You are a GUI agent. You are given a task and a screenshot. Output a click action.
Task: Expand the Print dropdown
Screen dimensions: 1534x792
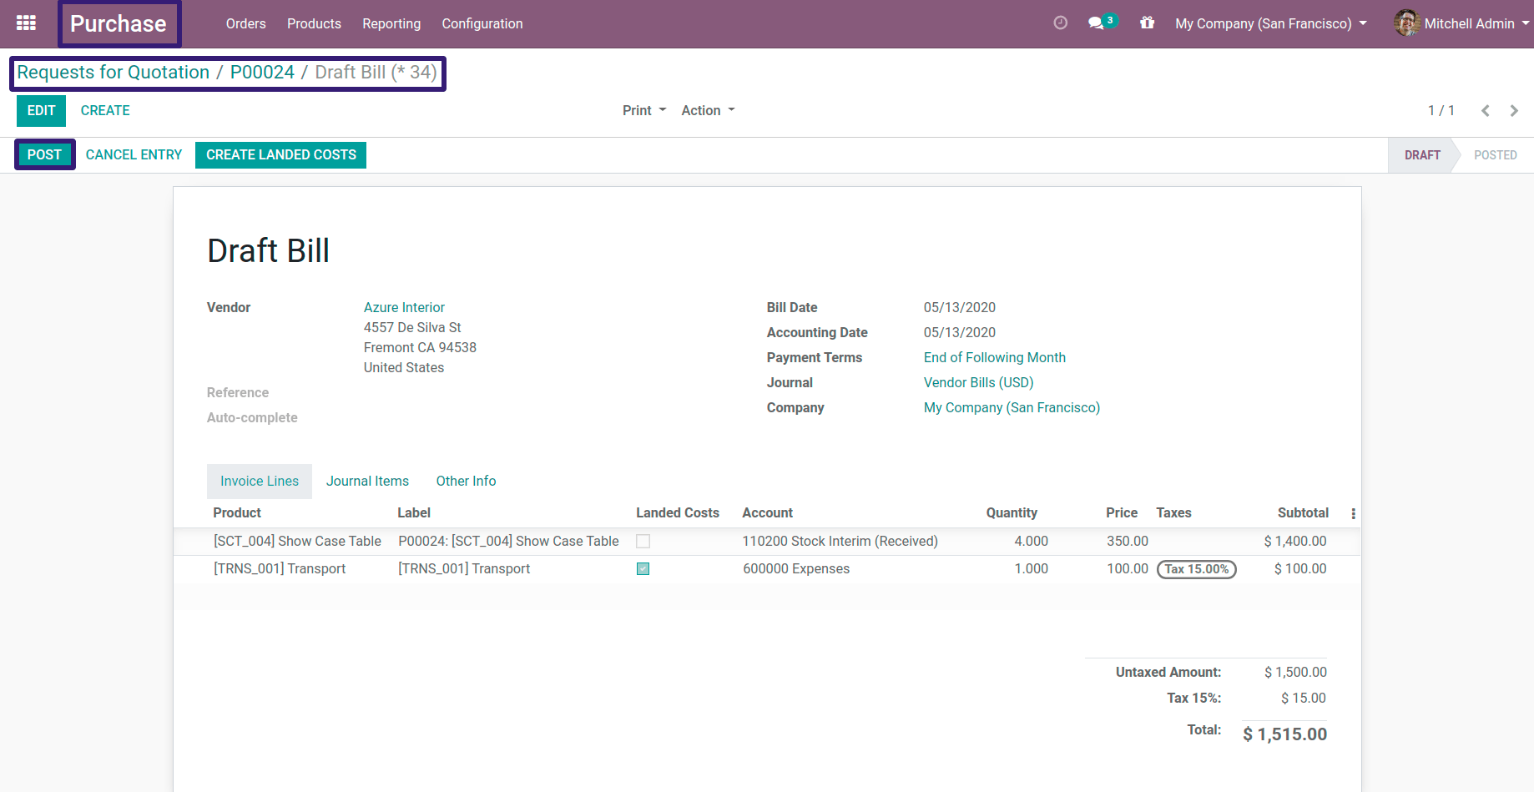pyautogui.click(x=644, y=111)
